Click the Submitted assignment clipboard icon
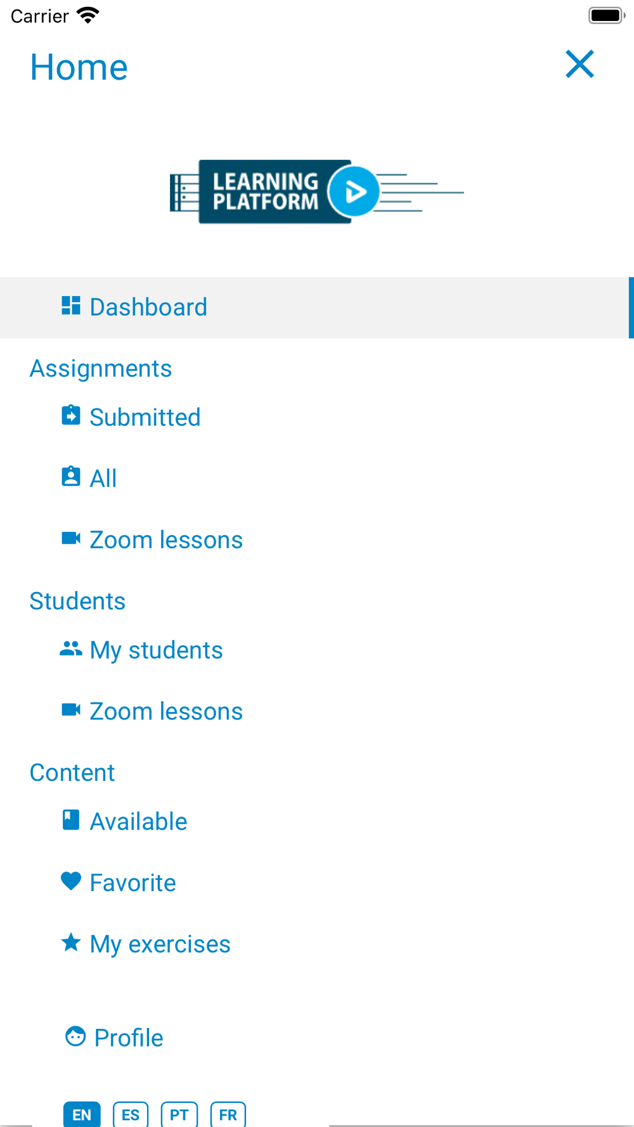 pyautogui.click(x=70, y=415)
